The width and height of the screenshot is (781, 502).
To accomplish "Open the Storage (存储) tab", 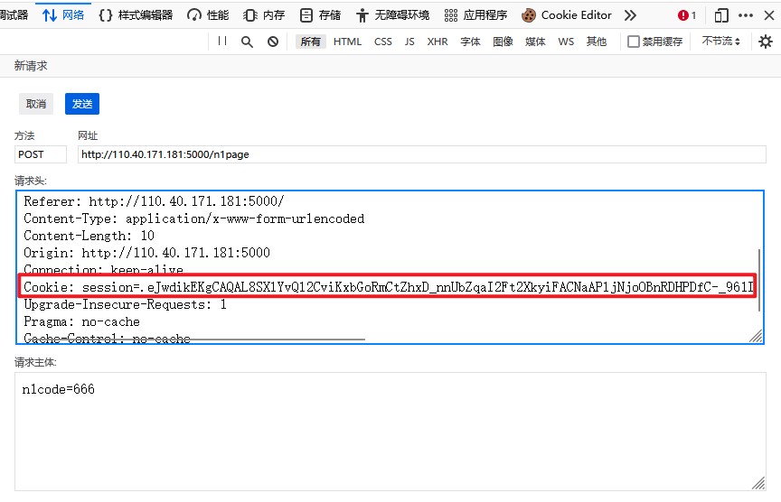I will [320, 15].
